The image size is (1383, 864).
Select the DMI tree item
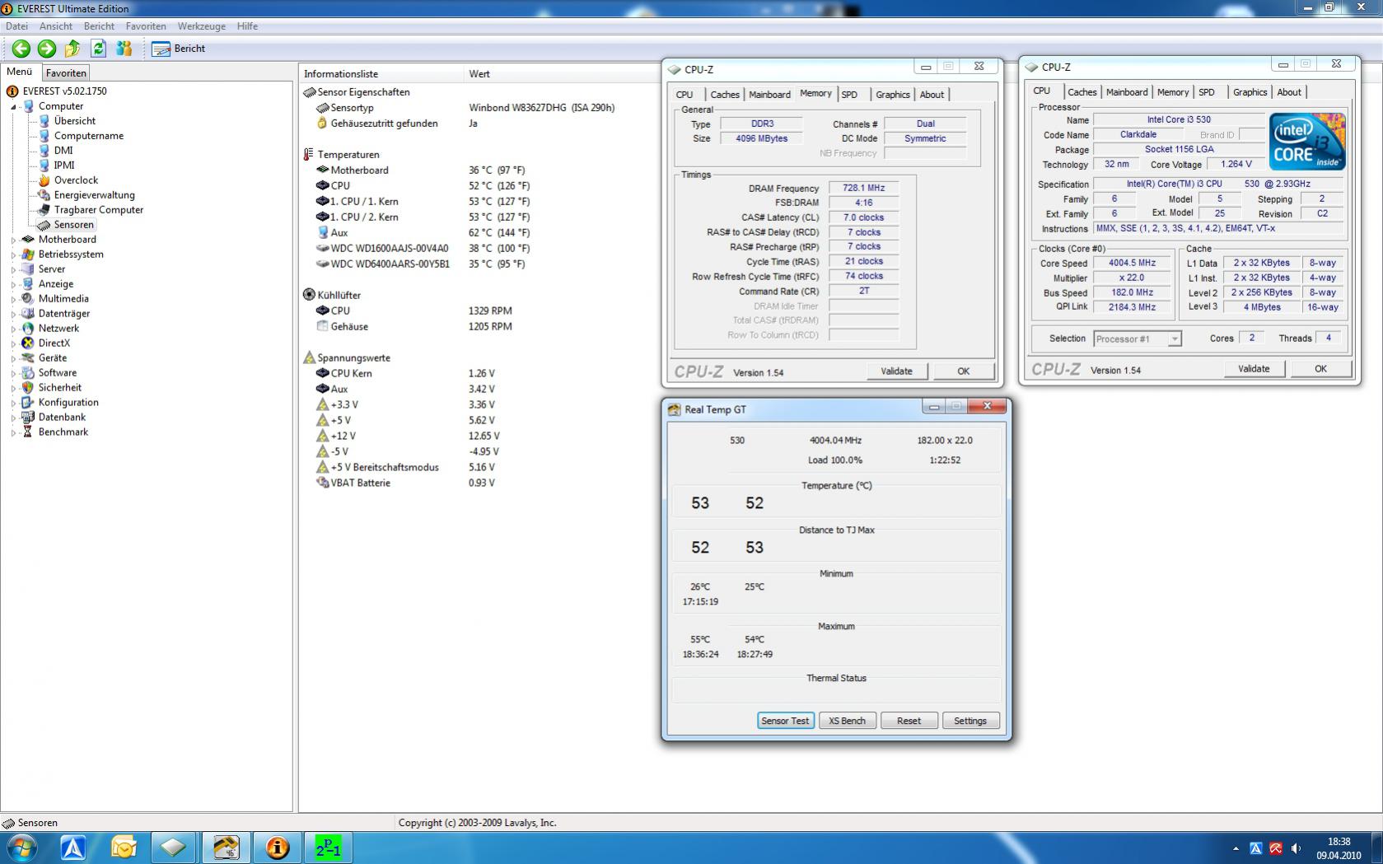63,151
